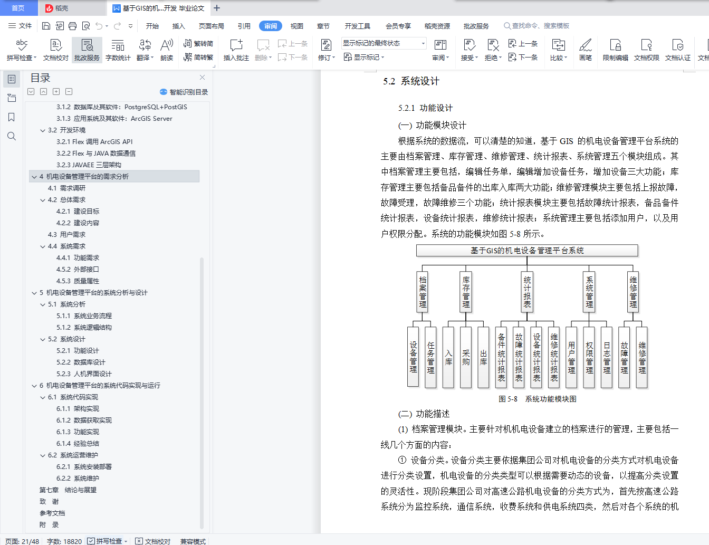Open print preview from quick access bar
The width and height of the screenshot is (709, 545).
click(x=85, y=26)
